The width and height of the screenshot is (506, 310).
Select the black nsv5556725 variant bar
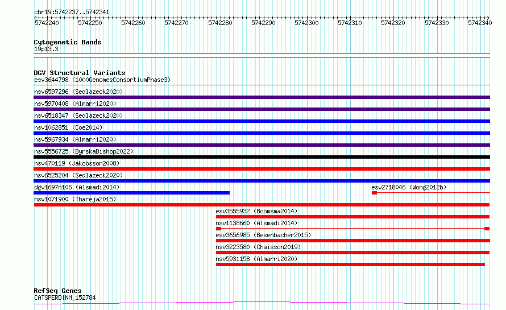click(262, 157)
